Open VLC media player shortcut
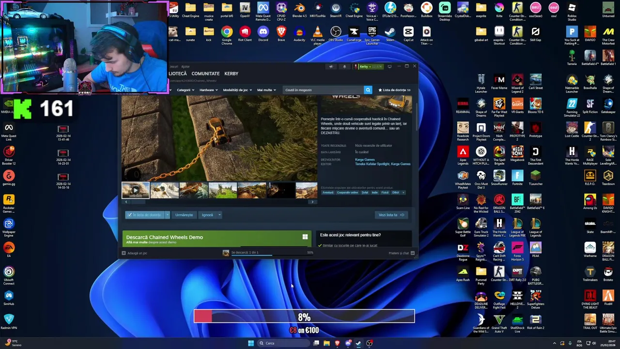The height and width of the screenshot is (349, 620). coord(317,35)
